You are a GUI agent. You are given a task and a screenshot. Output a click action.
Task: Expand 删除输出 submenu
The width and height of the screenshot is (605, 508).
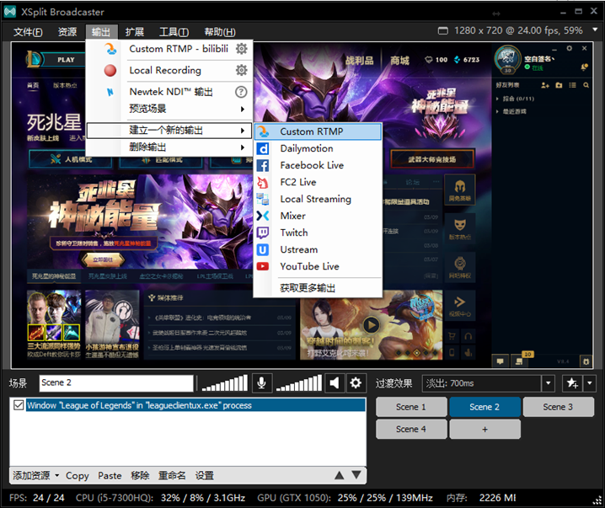169,147
